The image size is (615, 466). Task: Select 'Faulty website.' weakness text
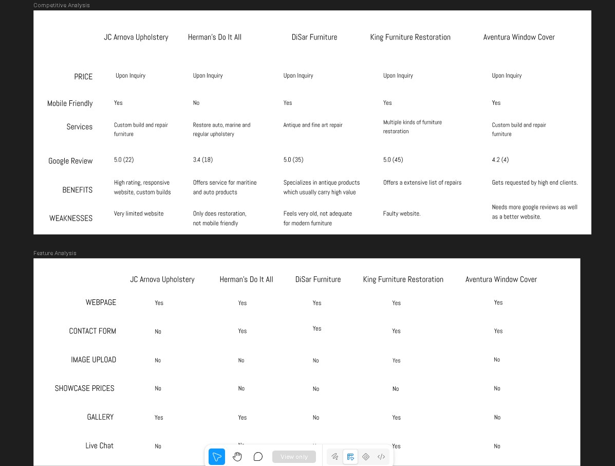tap(402, 213)
